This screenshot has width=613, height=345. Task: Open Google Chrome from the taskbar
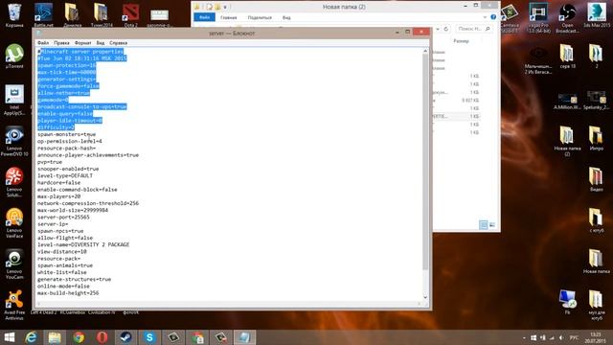[x=79, y=337]
